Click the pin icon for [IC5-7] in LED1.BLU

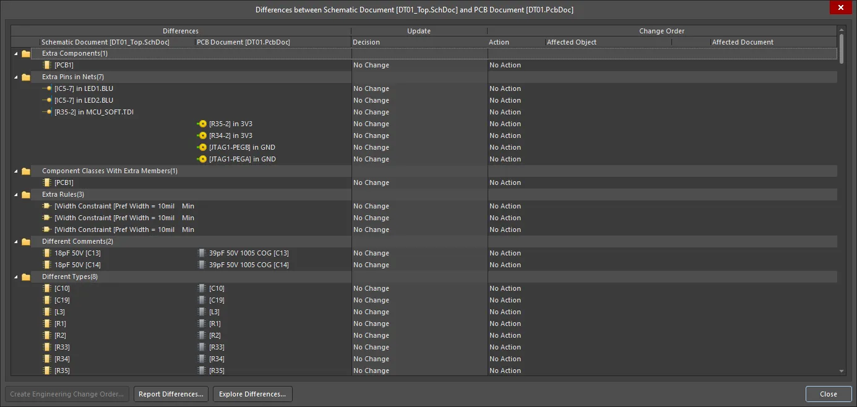click(46, 88)
